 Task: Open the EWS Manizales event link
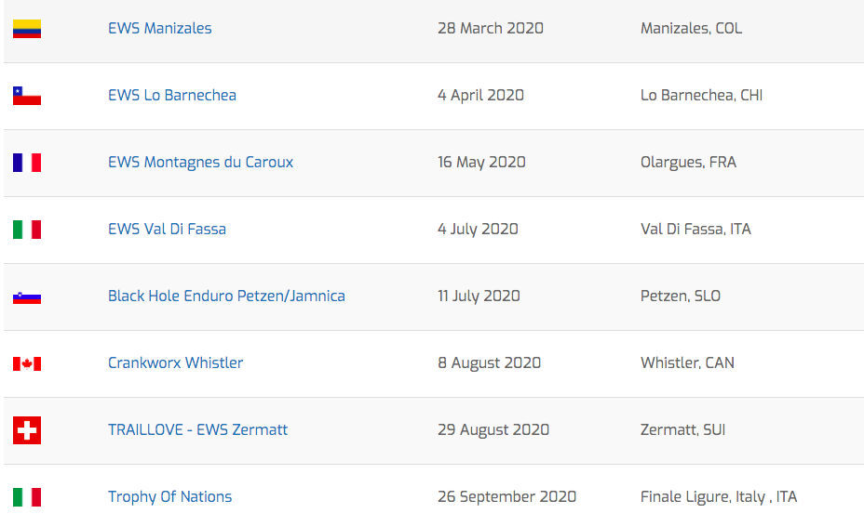coord(160,28)
